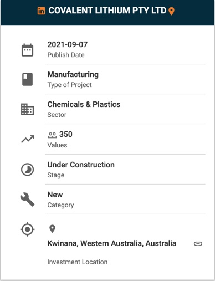Open the LinkedIn icon in header
The height and width of the screenshot is (281, 215).
[x=41, y=11]
